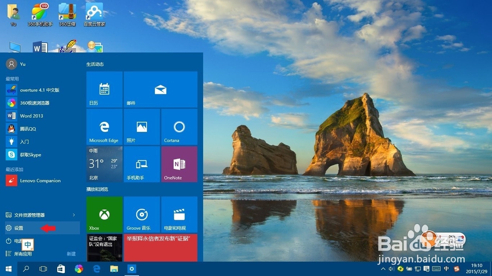This screenshot has height=276, width=492.
Task: Open File Explorer from the taskbar
Action: click(x=114, y=269)
